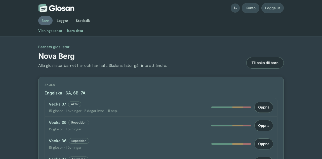The height and width of the screenshot is (159, 322).
Task: Open the Konto account page
Action: pyautogui.click(x=251, y=8)
